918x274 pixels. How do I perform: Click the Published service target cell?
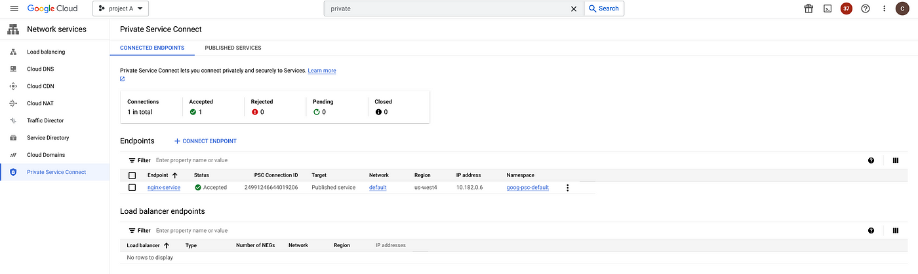point(333,188)
